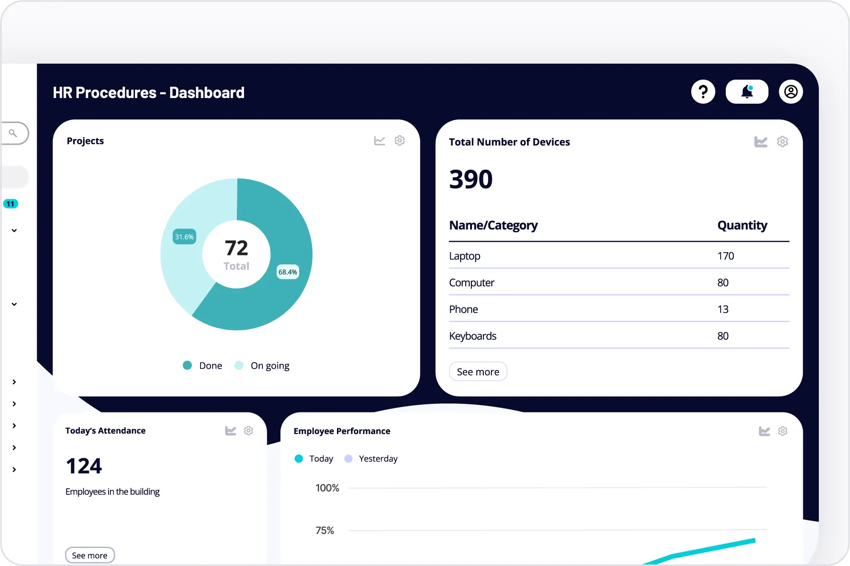Select the Laptop row
This screenshot has height=566, width=850.
(619, 256)
